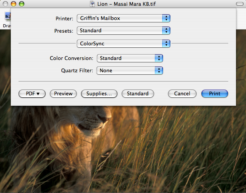Click the document icon in the title bar
The height and width of the screenshot is (193, 246).
pos(93,4)
